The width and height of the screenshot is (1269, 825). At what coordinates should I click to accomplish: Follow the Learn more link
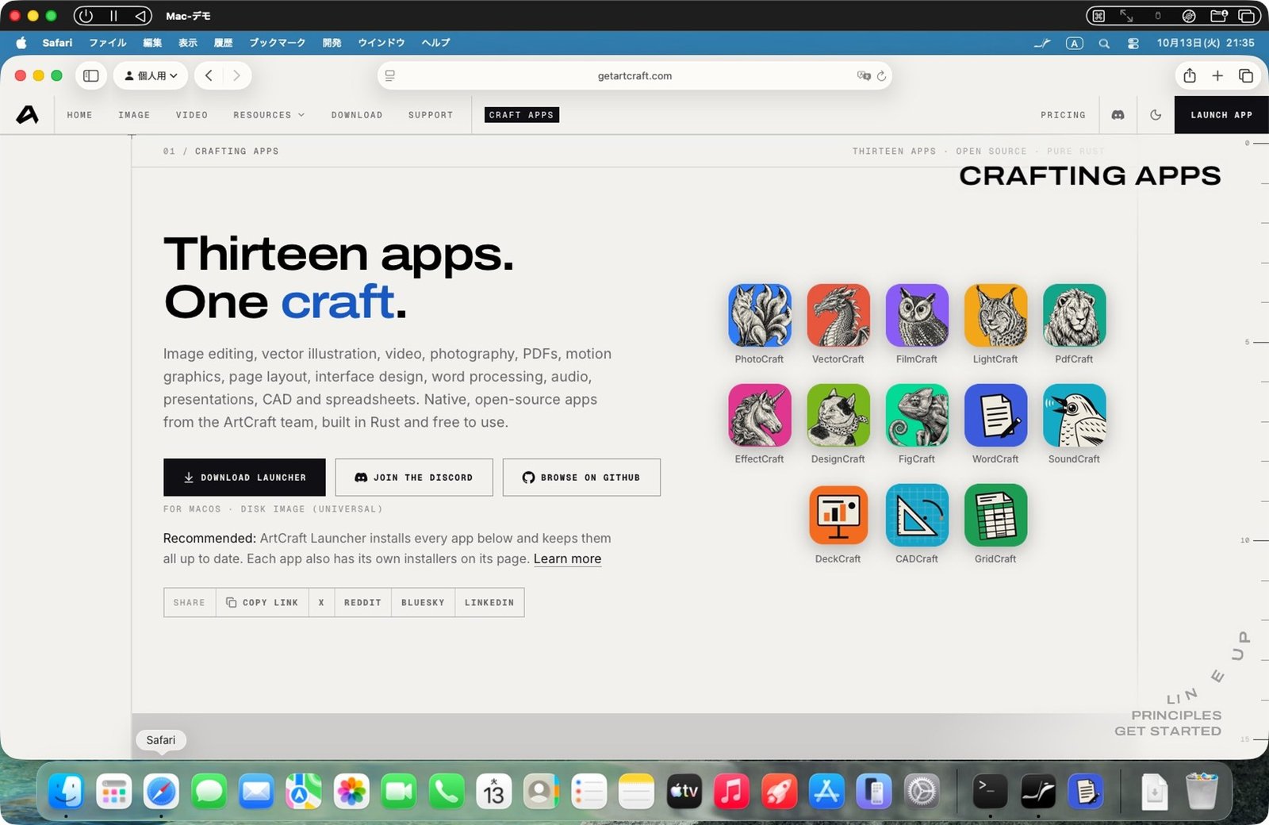click(x=567, y=558)
